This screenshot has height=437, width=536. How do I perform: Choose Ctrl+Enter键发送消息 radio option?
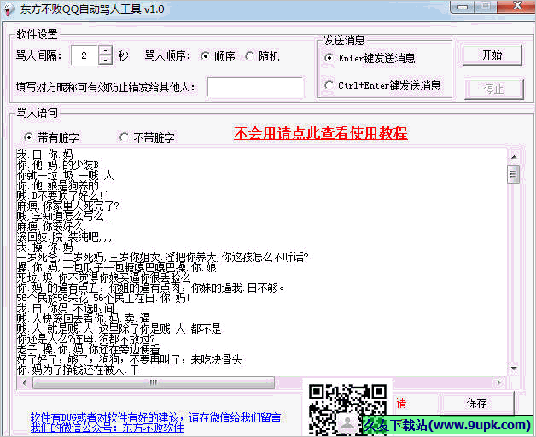click(329, 85)
